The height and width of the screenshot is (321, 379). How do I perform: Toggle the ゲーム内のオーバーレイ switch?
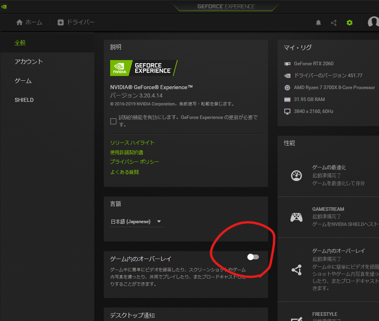point(253,257)
